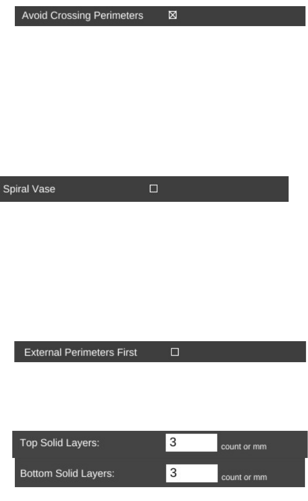Click the Avoid Crossing Perimeters label
Viewport: 308px width, 501px height.
pos(82,15)
